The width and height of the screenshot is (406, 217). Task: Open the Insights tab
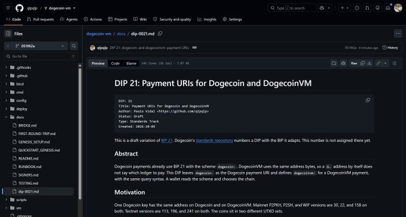(x=207, y=19)
